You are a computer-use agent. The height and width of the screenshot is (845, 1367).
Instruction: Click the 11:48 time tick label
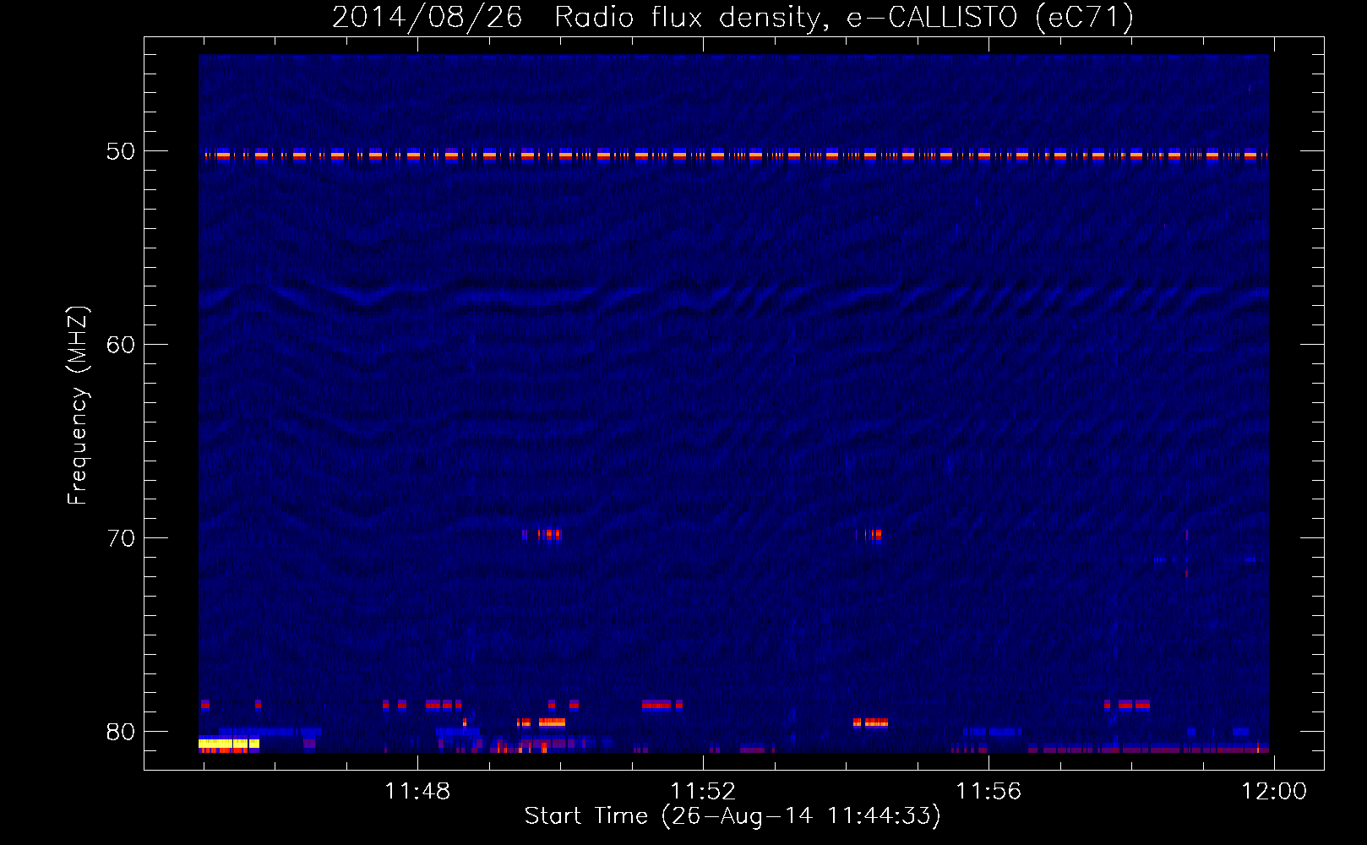coord(417,792)
